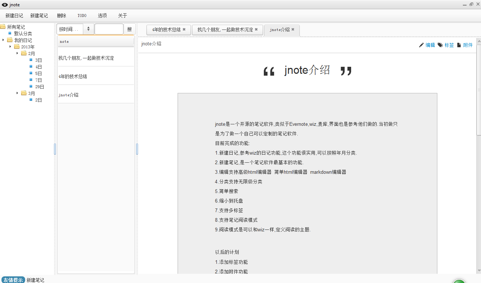Screen dimensions: 481x283
Task: Select note jnote介绍 in list
Action: [x=96, y=95]
